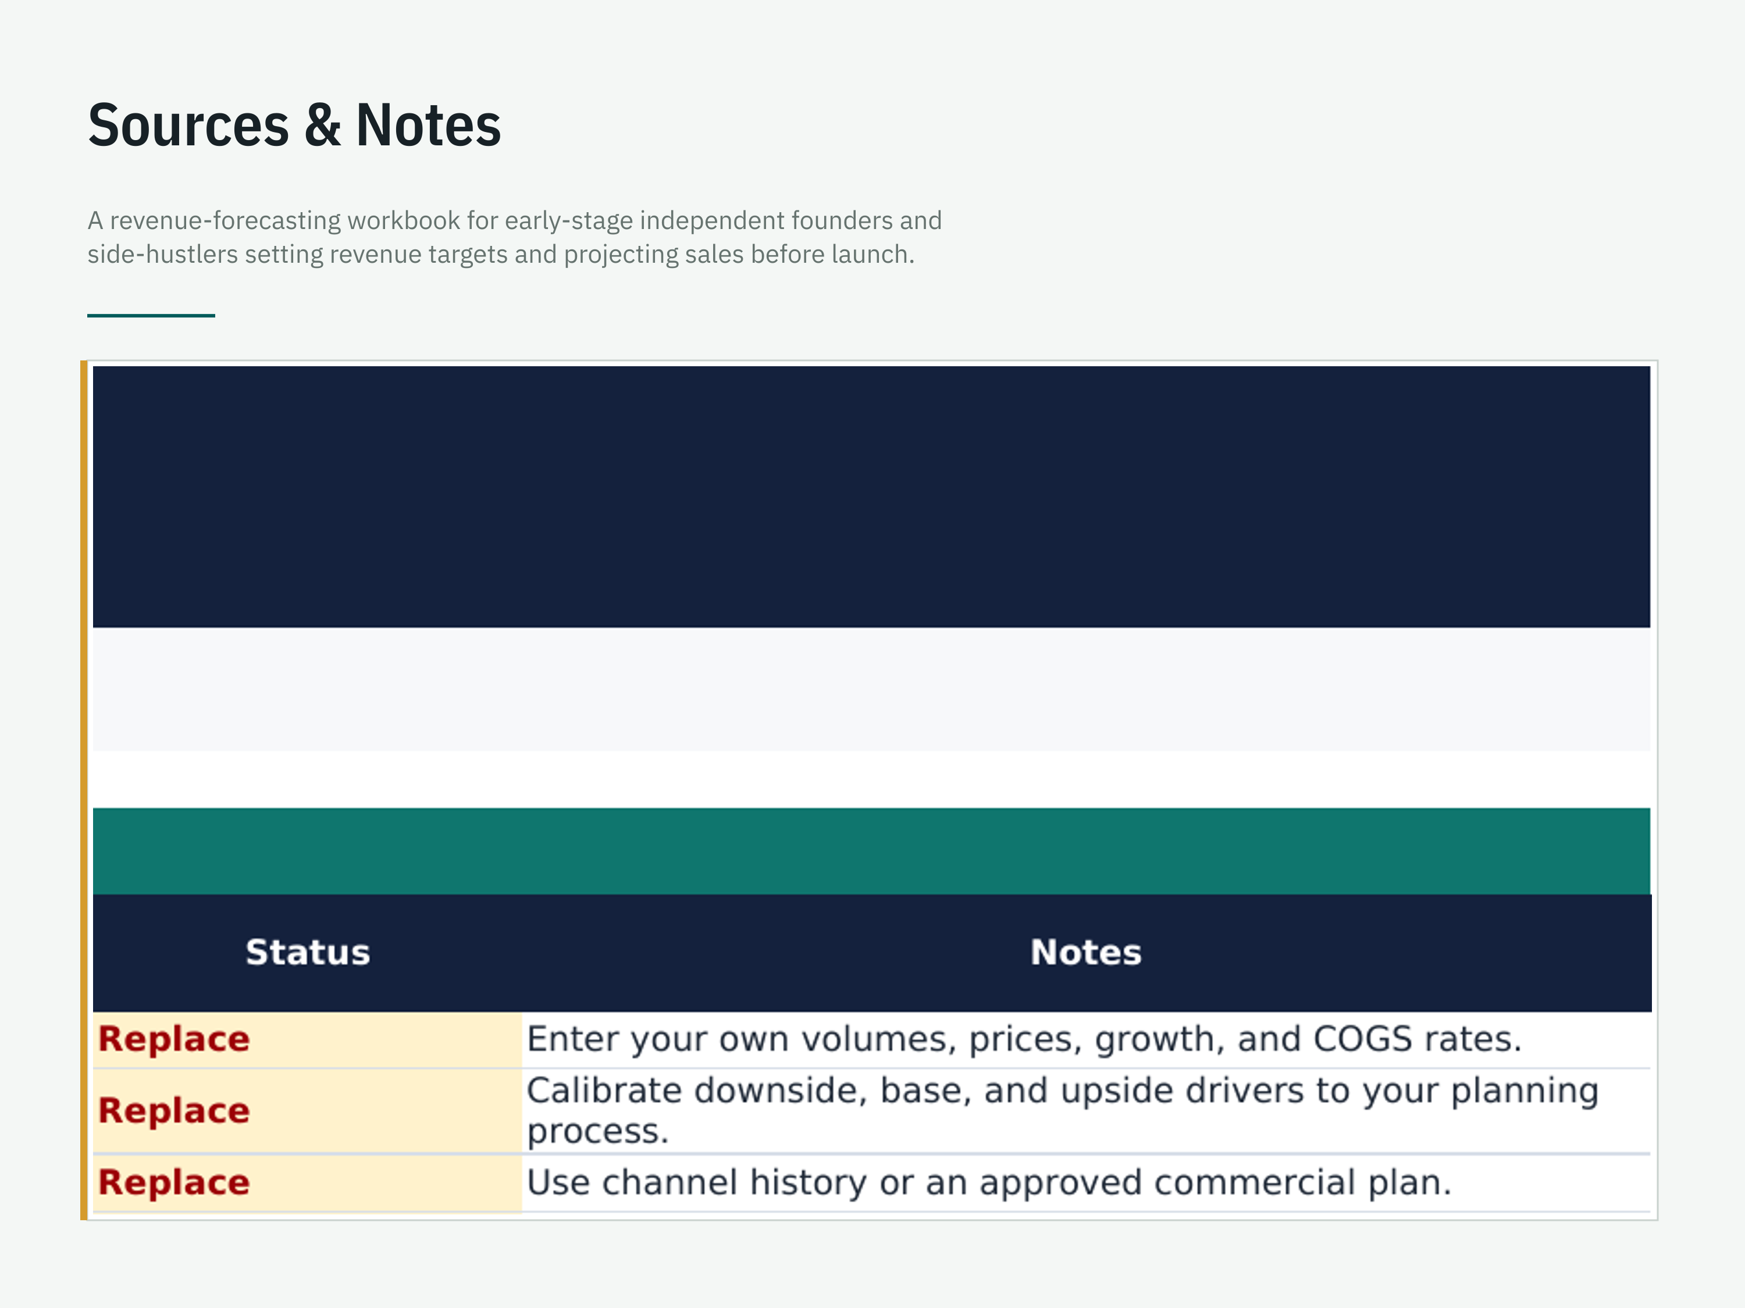
Task: Select Replace cell beside Calibrate downside note
Action: point(308,1111)
